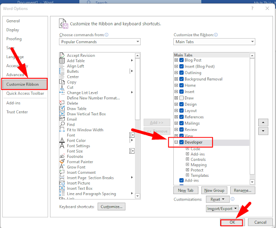The image size is (276, 228).
Task: Expand the Templates group node
Action: pyautogui.click(x=188, y=175)
